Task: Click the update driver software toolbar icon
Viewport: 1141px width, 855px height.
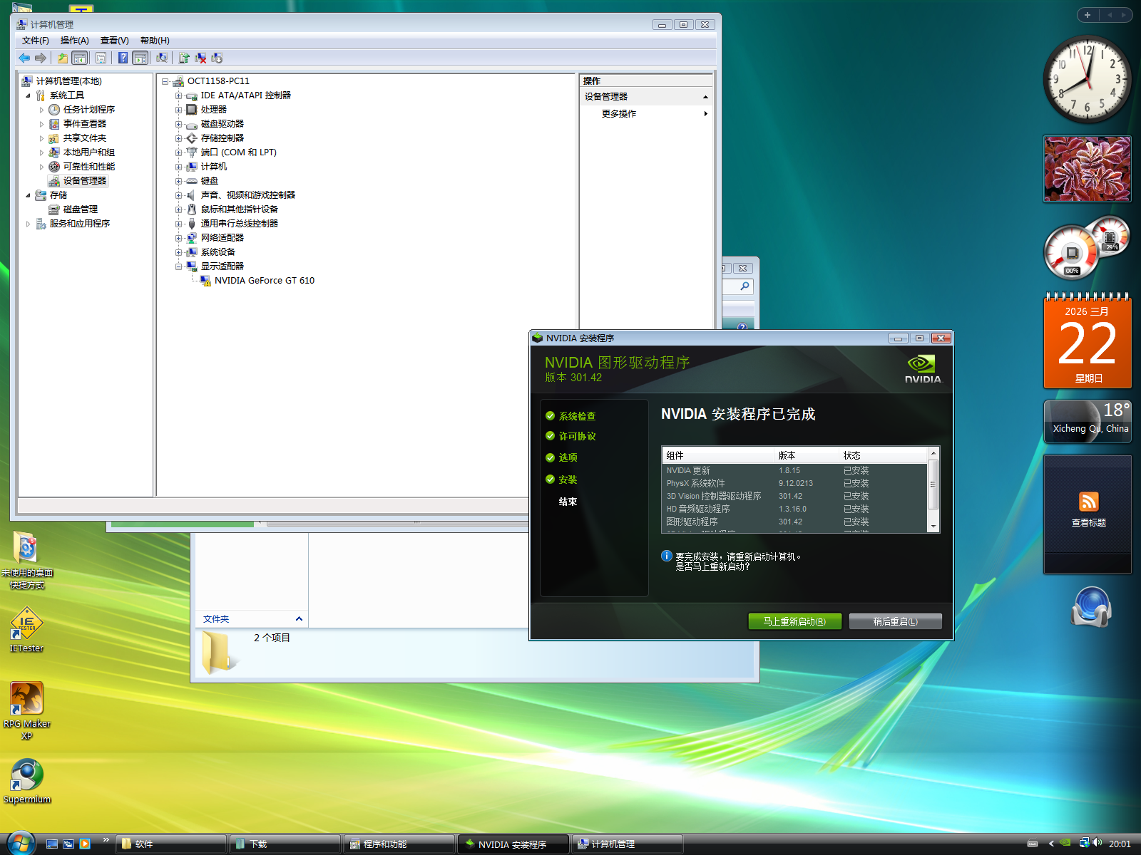Action: pyautogui.click(x=184, y=58)
